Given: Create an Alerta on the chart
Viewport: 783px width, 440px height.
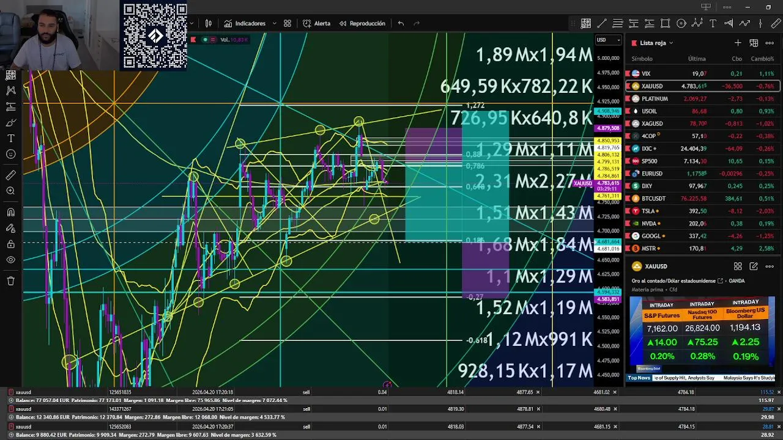Looking at the screenshot, I should (x=316, y=23).
